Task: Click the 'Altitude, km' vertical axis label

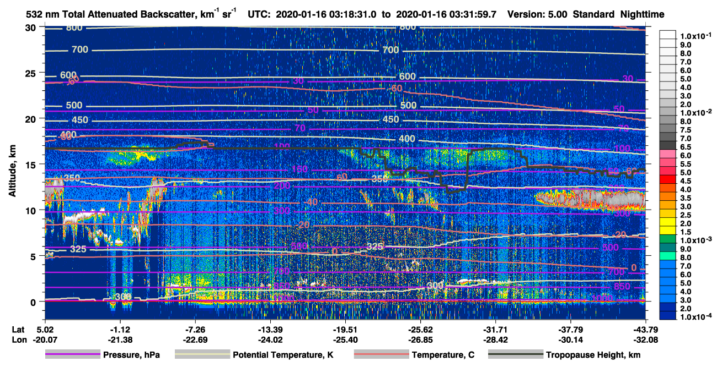Action: pyautogui.click(x=12, y=172)
